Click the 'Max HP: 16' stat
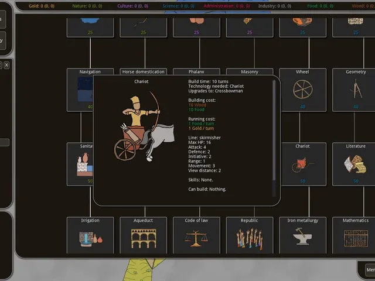This screenshot has height=281, width=375. 200,142
